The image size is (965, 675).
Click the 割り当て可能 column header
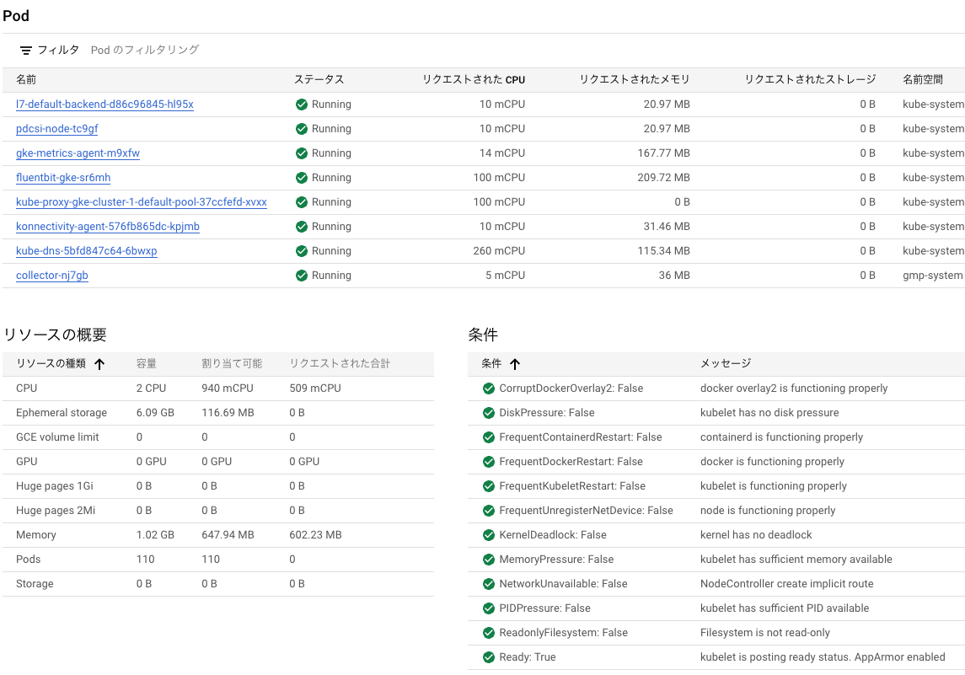(x=232, y=364)
